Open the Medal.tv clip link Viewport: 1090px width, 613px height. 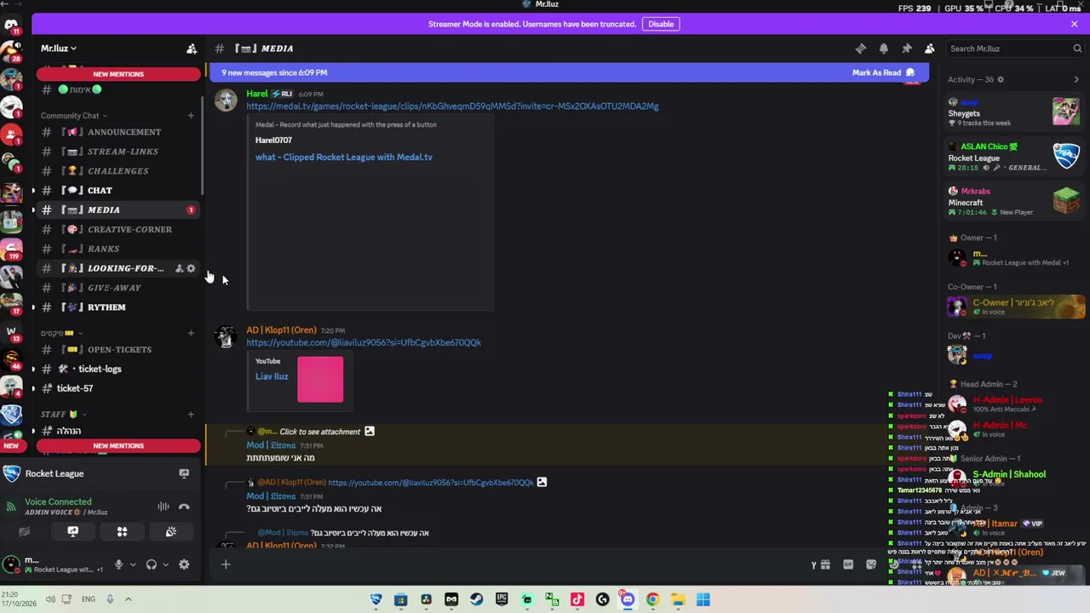[x=452, y=106]
